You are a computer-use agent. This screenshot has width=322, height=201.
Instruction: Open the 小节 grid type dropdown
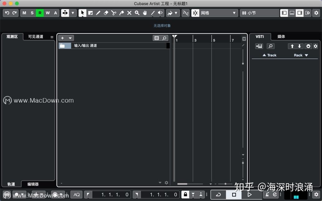tap(260, 13)
